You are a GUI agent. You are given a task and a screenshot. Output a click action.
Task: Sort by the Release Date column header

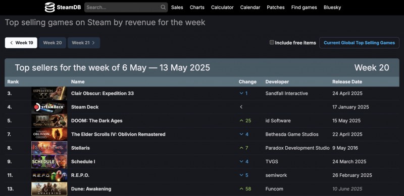(x=347, y=82)
